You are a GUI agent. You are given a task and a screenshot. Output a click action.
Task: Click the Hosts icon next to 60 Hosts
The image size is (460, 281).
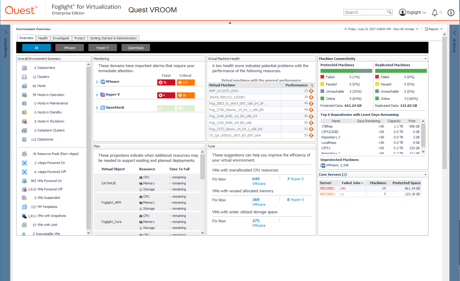[24, 86]
